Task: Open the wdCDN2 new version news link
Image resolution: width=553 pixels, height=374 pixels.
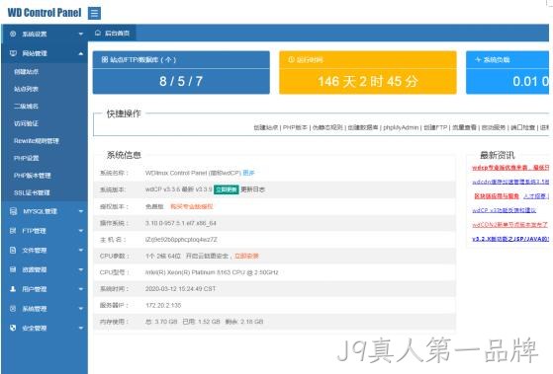Action: point(510,224)
